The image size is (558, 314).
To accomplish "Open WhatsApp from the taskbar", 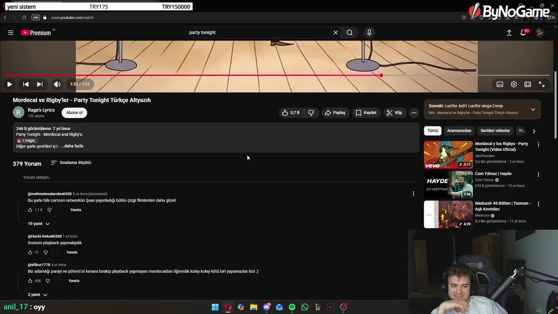I will [x=305, y=307].
